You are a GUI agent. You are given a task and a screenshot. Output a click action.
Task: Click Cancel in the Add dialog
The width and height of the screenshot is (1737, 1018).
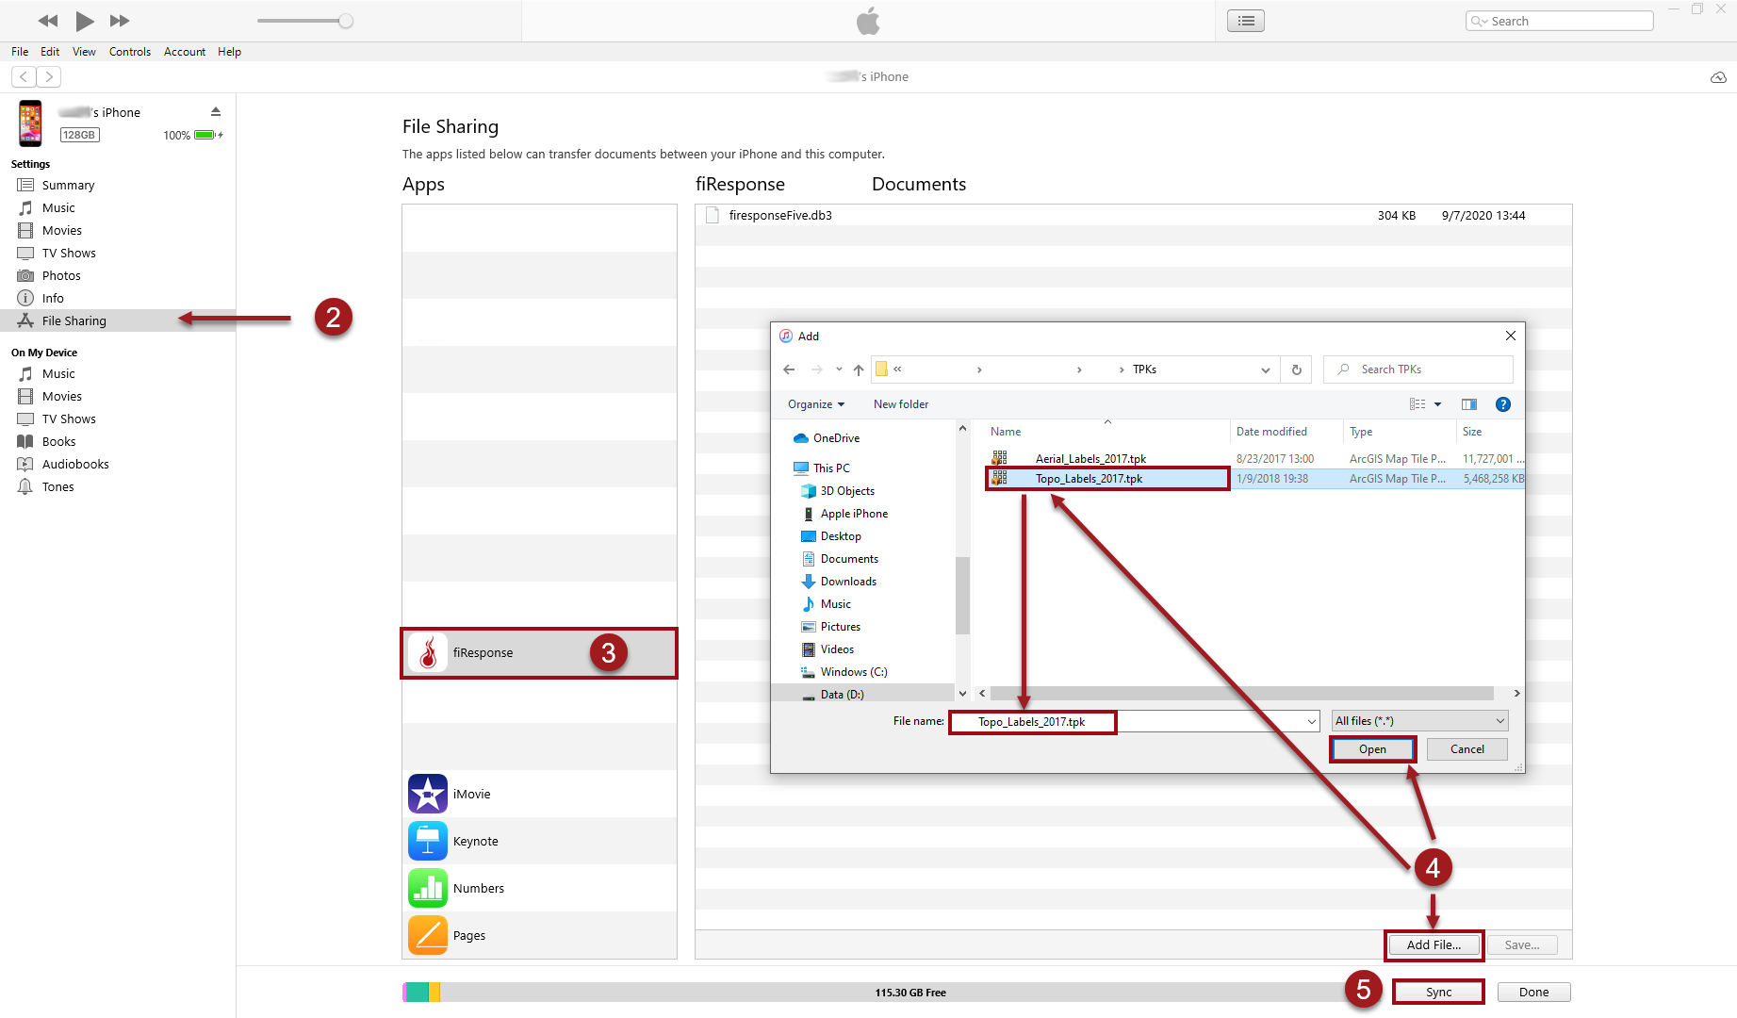coord(1467,749)
